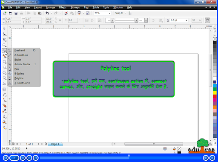
Task: Select the Text tool in toolbox
Action: [4, 84]
